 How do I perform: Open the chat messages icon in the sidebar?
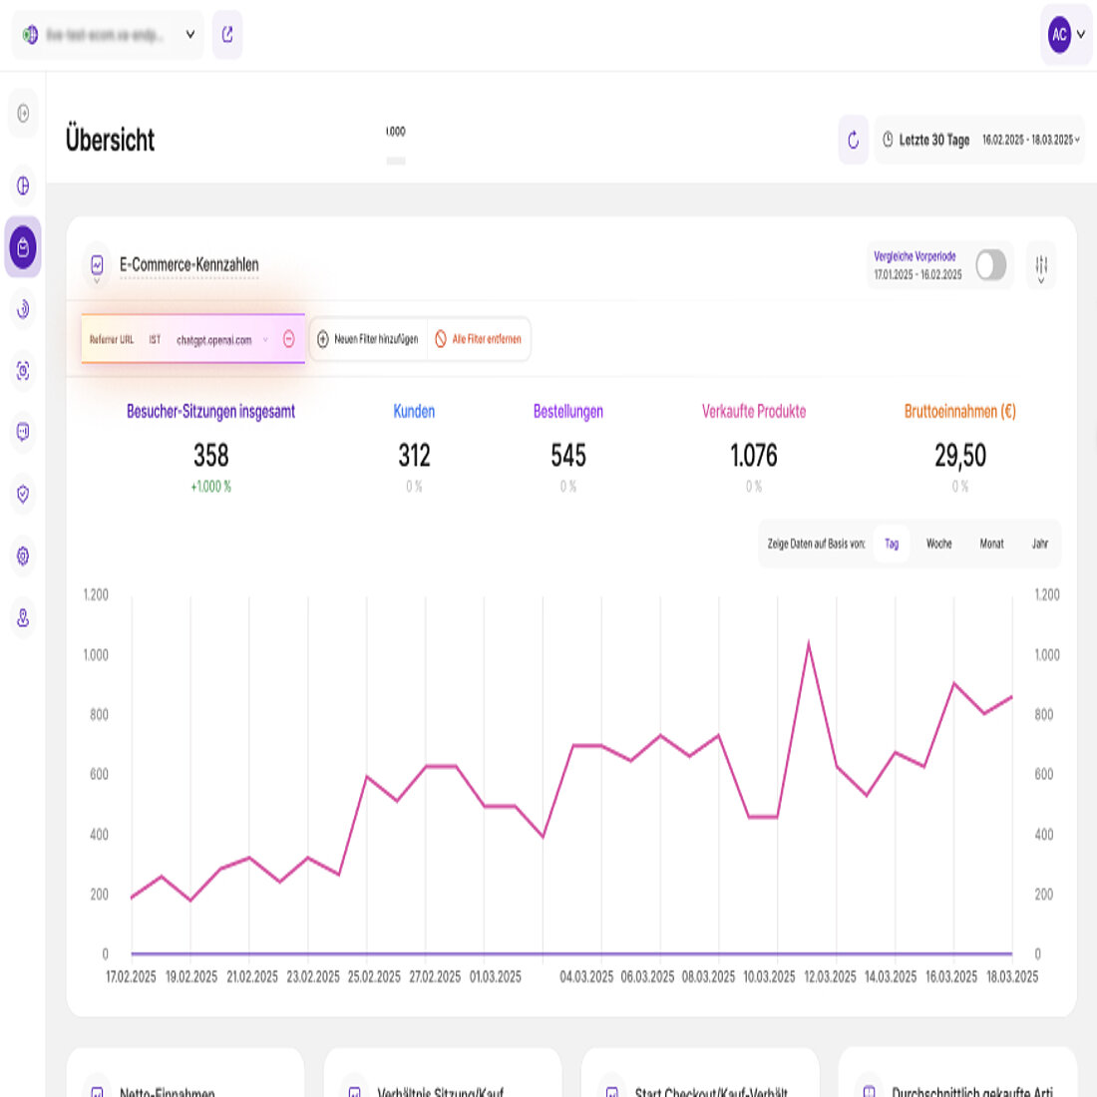tap(22, 433)
